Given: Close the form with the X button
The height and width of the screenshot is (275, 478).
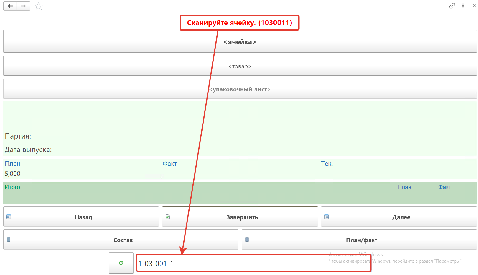Looking at the screenshot, I should point(474,6).
